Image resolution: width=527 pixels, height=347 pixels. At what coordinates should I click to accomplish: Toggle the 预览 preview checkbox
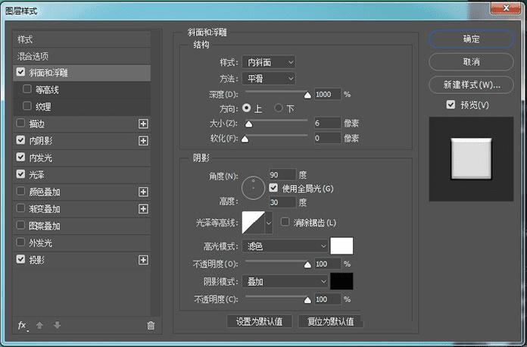(x=451, y=105)
